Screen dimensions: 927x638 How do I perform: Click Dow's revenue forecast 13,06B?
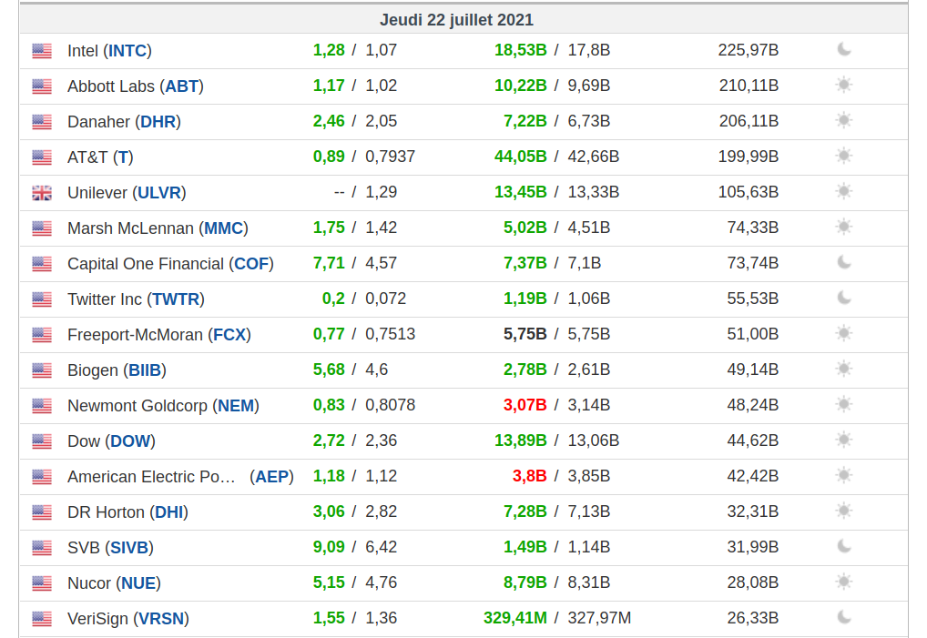[x=594, y=441]
